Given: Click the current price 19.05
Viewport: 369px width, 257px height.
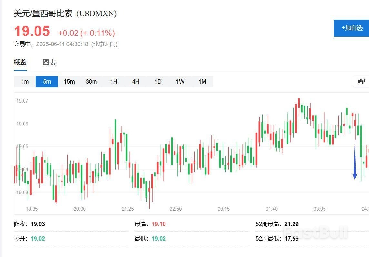Looking at the screenshot, I should tap(32, 31).
